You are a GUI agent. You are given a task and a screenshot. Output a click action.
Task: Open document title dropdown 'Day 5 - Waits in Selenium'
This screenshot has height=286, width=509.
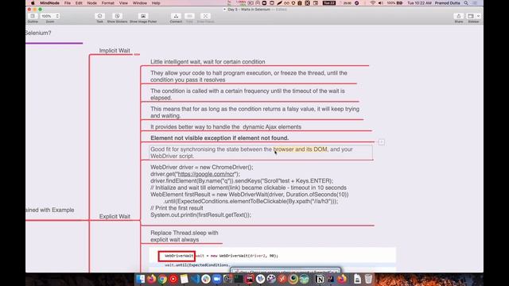(x=249, y=10)
